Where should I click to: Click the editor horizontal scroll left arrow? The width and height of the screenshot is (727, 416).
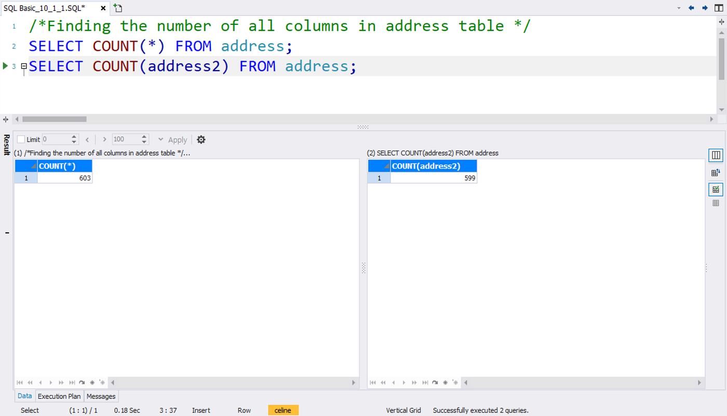click(17, 119)
